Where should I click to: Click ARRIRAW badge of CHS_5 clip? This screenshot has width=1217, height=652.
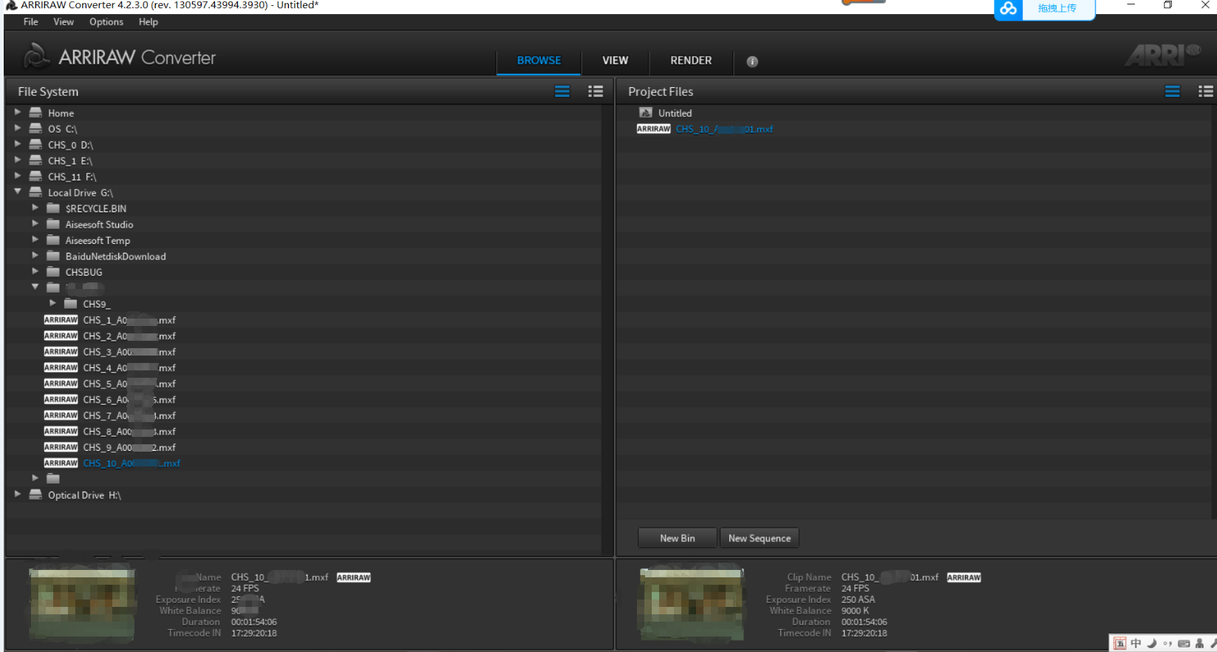point(61,384)
